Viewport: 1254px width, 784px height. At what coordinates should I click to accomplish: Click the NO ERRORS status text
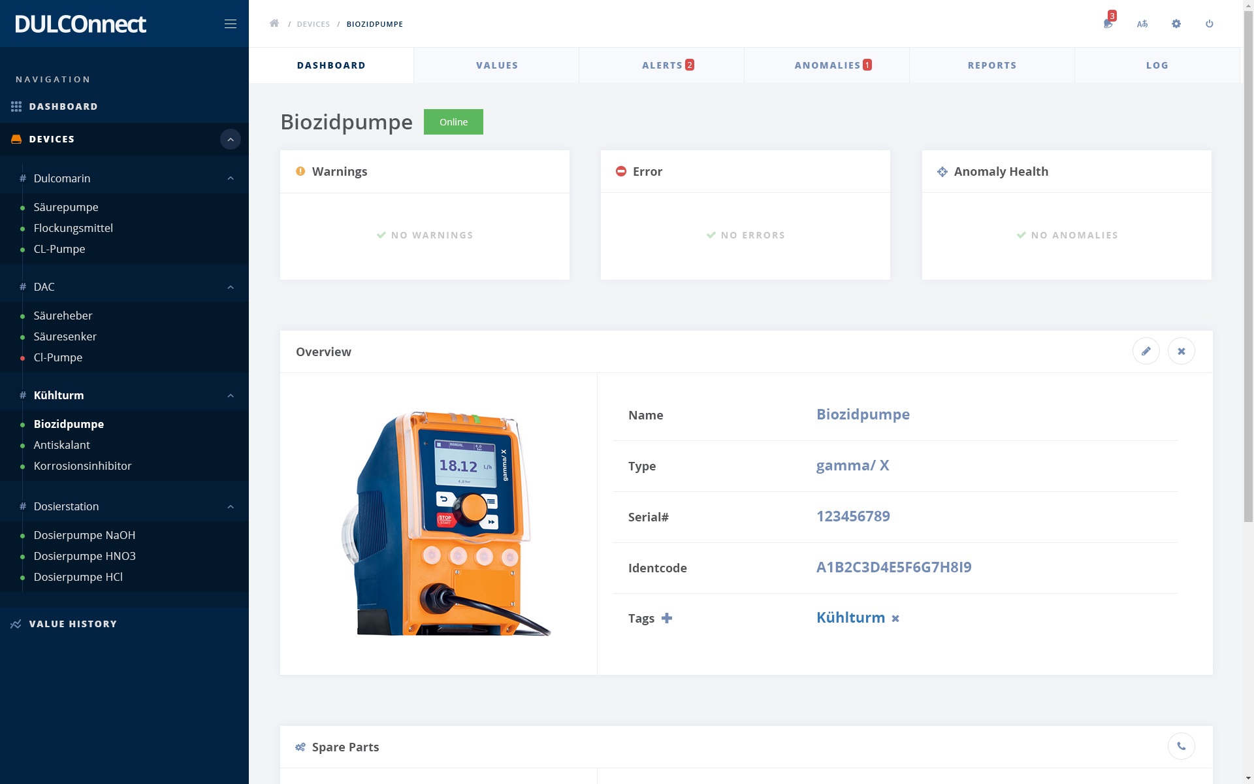(752, 235)
